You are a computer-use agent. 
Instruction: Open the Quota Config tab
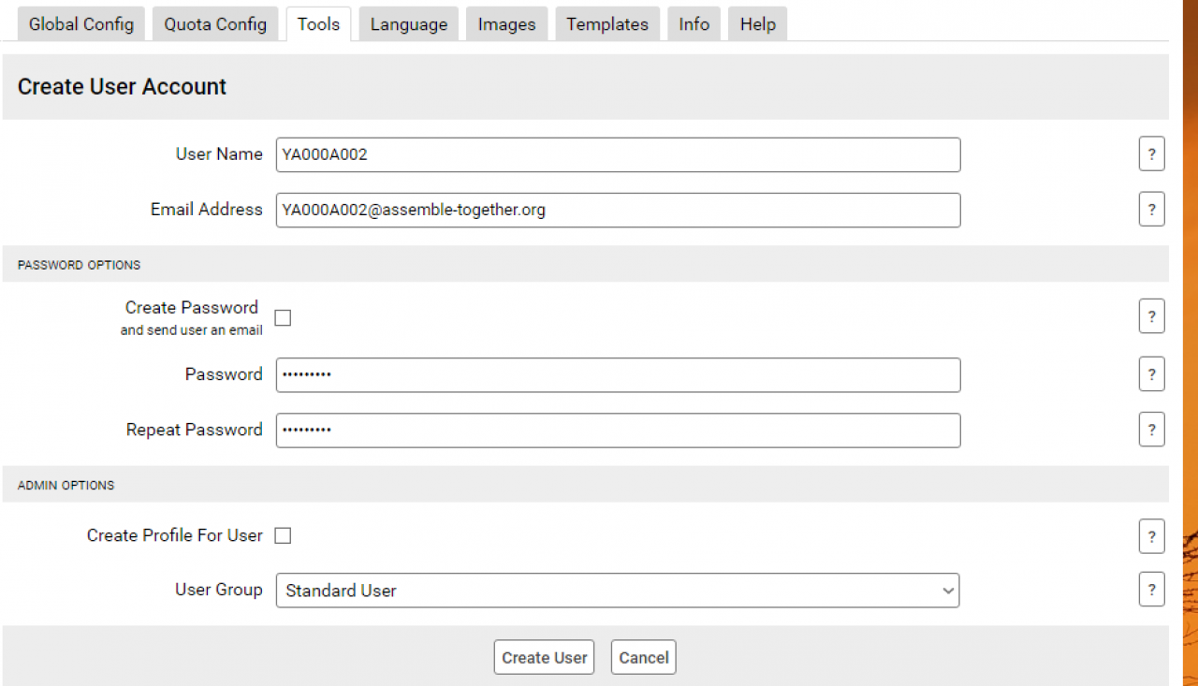pos(215,24)
